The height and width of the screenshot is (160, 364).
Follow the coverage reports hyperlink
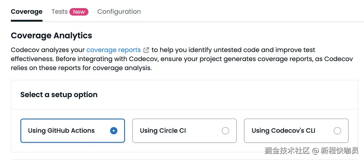113,50
